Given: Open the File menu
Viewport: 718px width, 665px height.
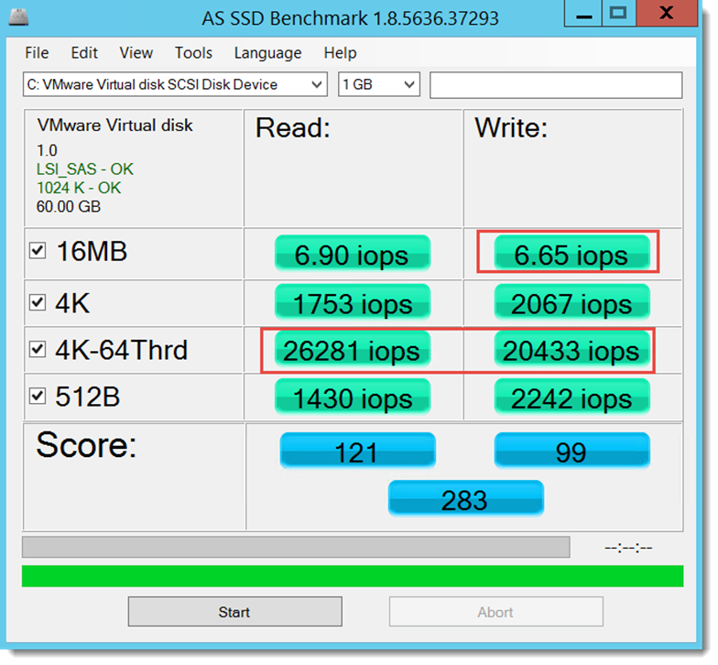Looking at the screenshot, I should pos(37,53).
